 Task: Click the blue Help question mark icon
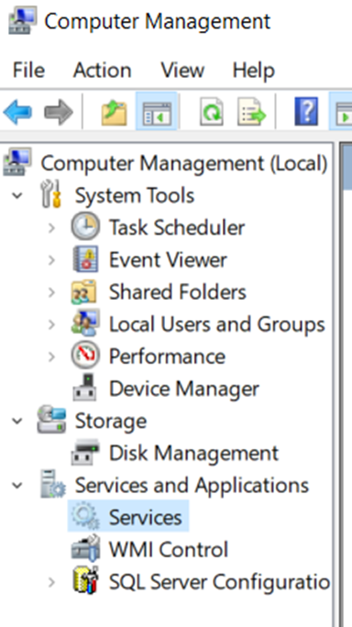click(306, 112)
